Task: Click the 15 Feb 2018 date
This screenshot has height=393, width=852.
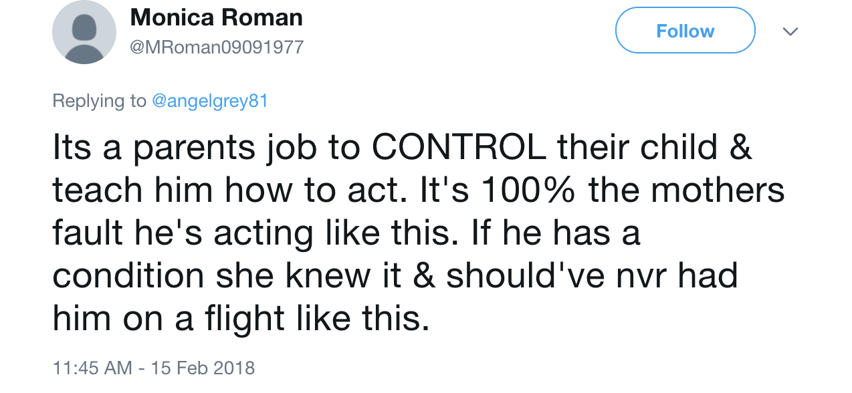Action: pos(203,368)
